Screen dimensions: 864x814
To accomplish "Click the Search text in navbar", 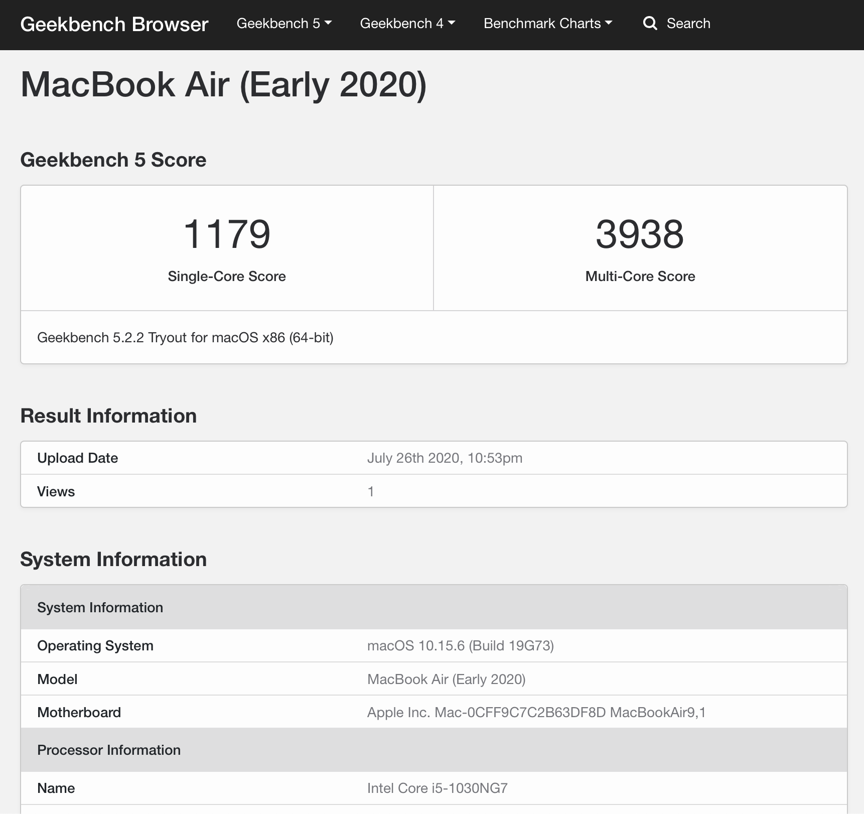I will pos(688,24).
